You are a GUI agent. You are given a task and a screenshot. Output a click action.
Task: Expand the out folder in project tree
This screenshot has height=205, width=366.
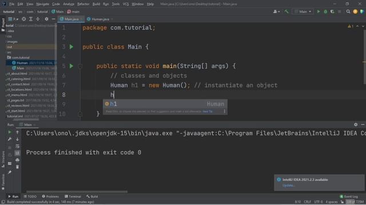[10, 47]
